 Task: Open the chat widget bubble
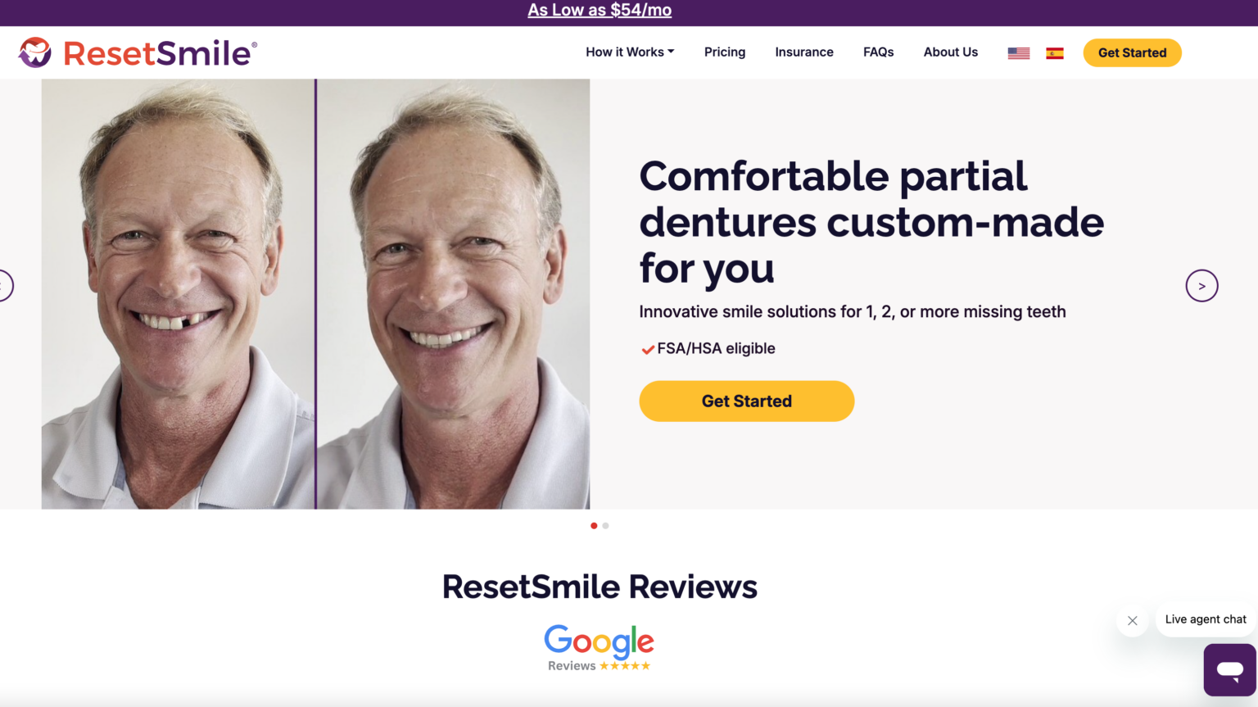(1230, 669)
